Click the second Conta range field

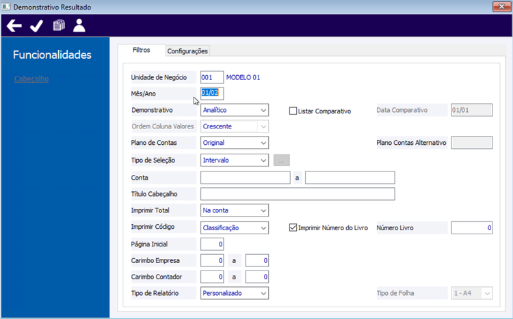click(x=350, y=178)
